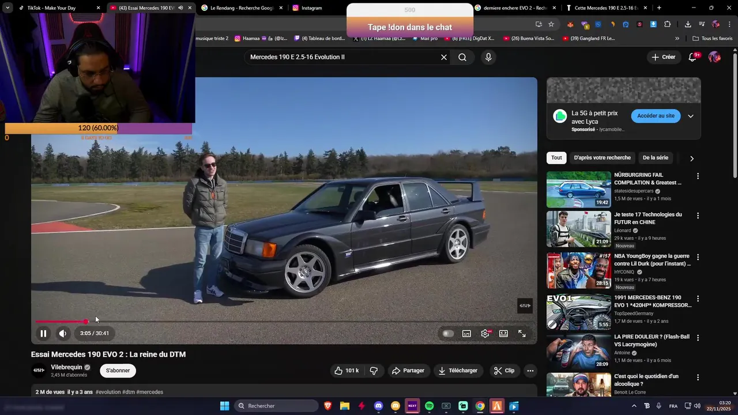The height and width of the screenshot is (415, 738).
Task: Select the De la série chip
Action: (x=656, y=158)
